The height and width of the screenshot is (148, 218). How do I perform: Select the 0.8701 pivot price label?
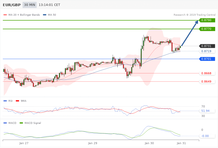(207, 59)
